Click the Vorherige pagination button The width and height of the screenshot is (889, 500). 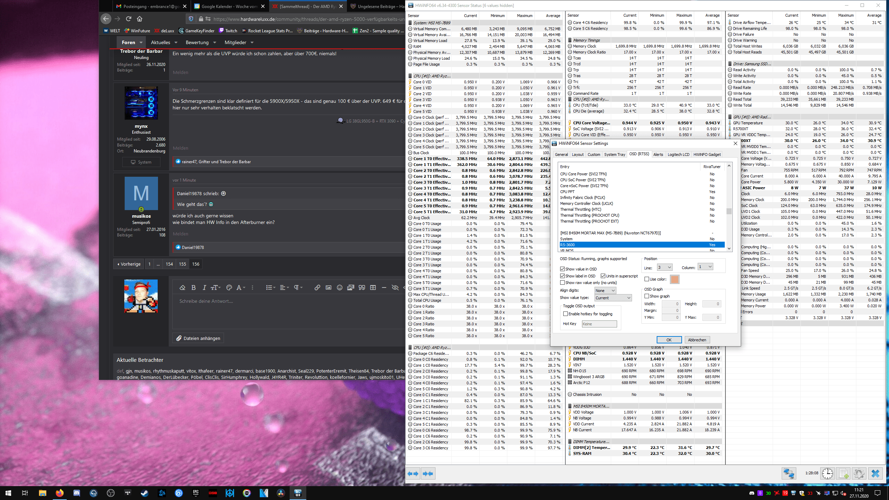pos(129,264)
